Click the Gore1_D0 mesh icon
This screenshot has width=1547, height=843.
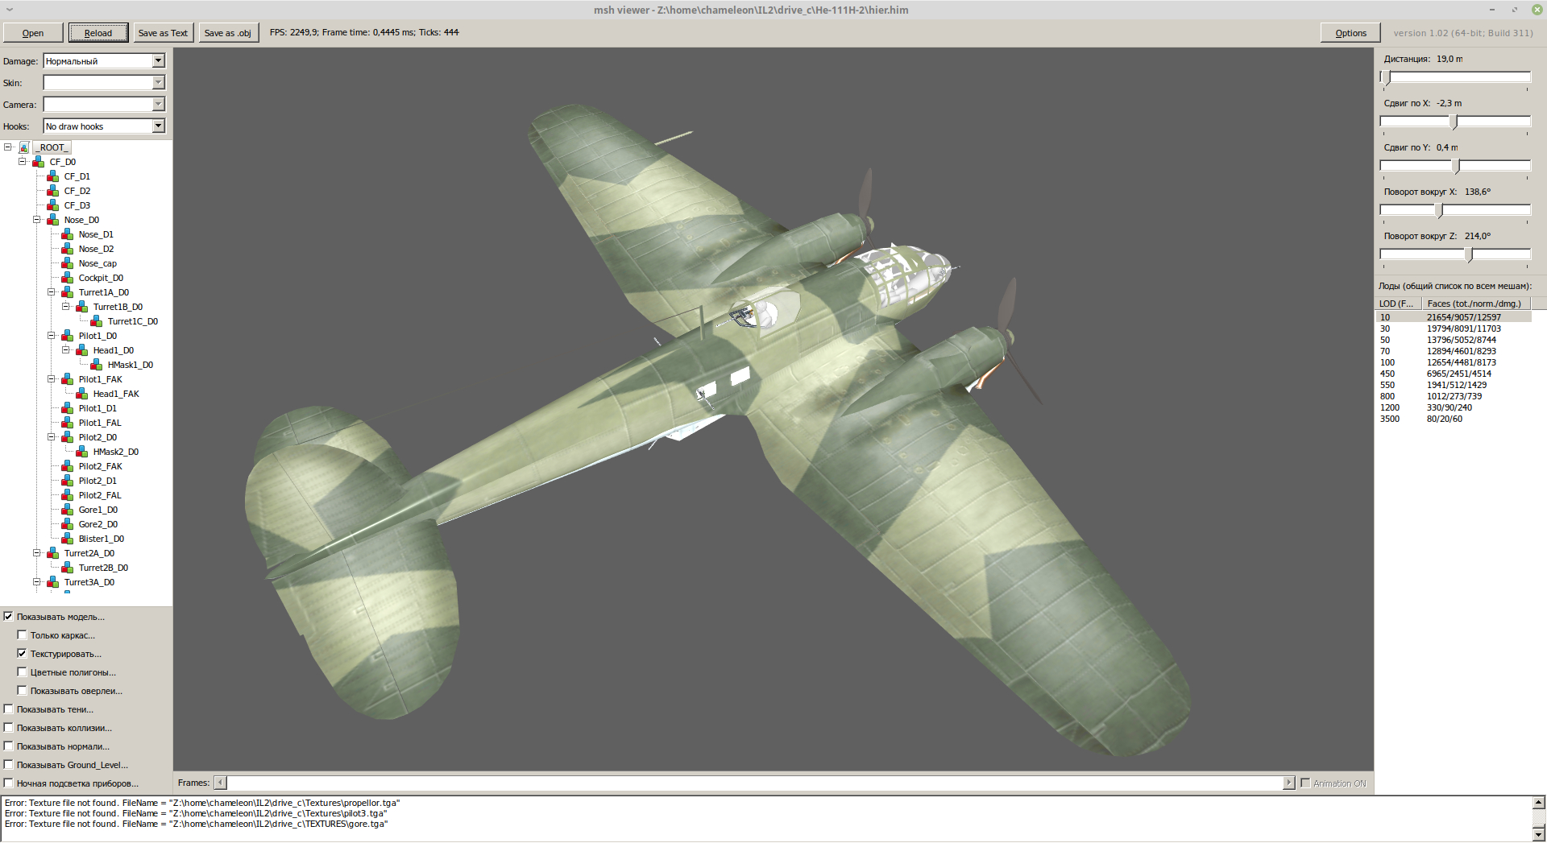(67, 510)
